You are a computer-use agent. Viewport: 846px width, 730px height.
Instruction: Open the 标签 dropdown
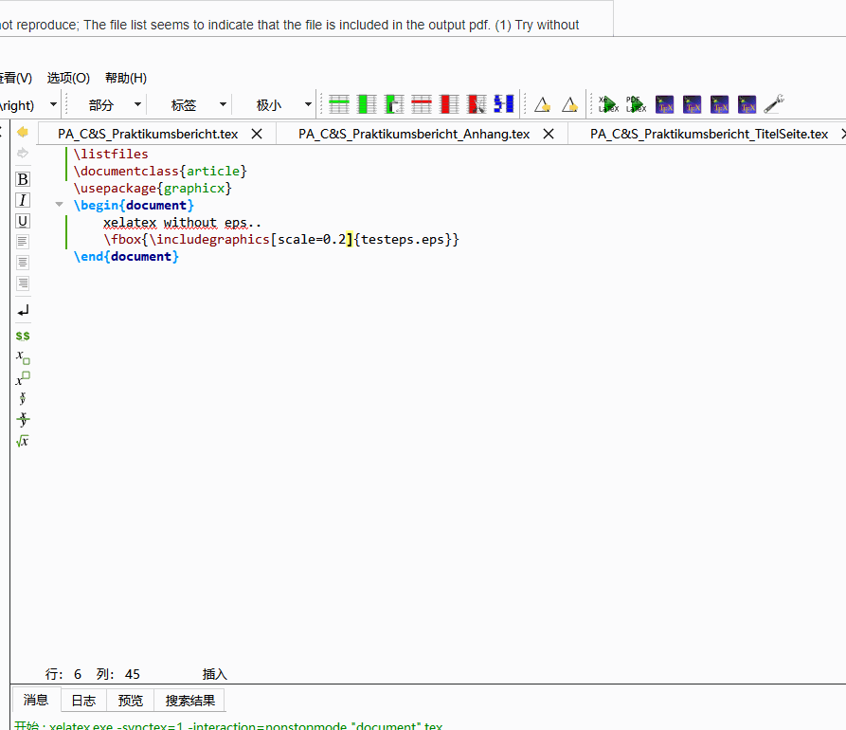click(223, 104)
